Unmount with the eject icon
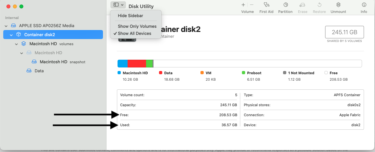 click(x=338, y=5)
